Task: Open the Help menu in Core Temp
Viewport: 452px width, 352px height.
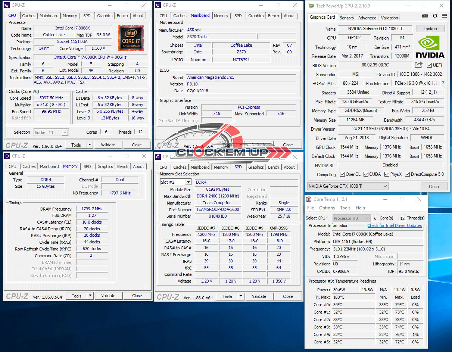Action: (360, 208)
